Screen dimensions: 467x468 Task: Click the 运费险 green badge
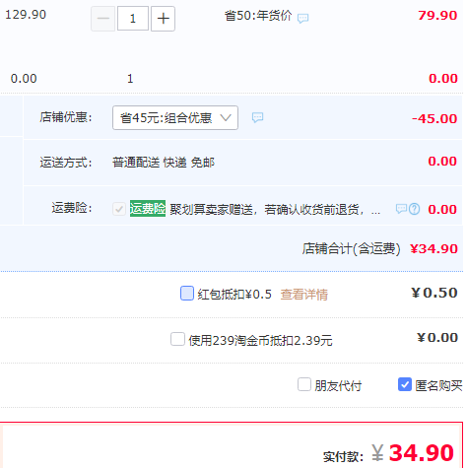tap(148, 209)
